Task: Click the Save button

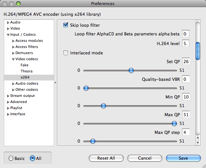Action: tap(183, 158)
